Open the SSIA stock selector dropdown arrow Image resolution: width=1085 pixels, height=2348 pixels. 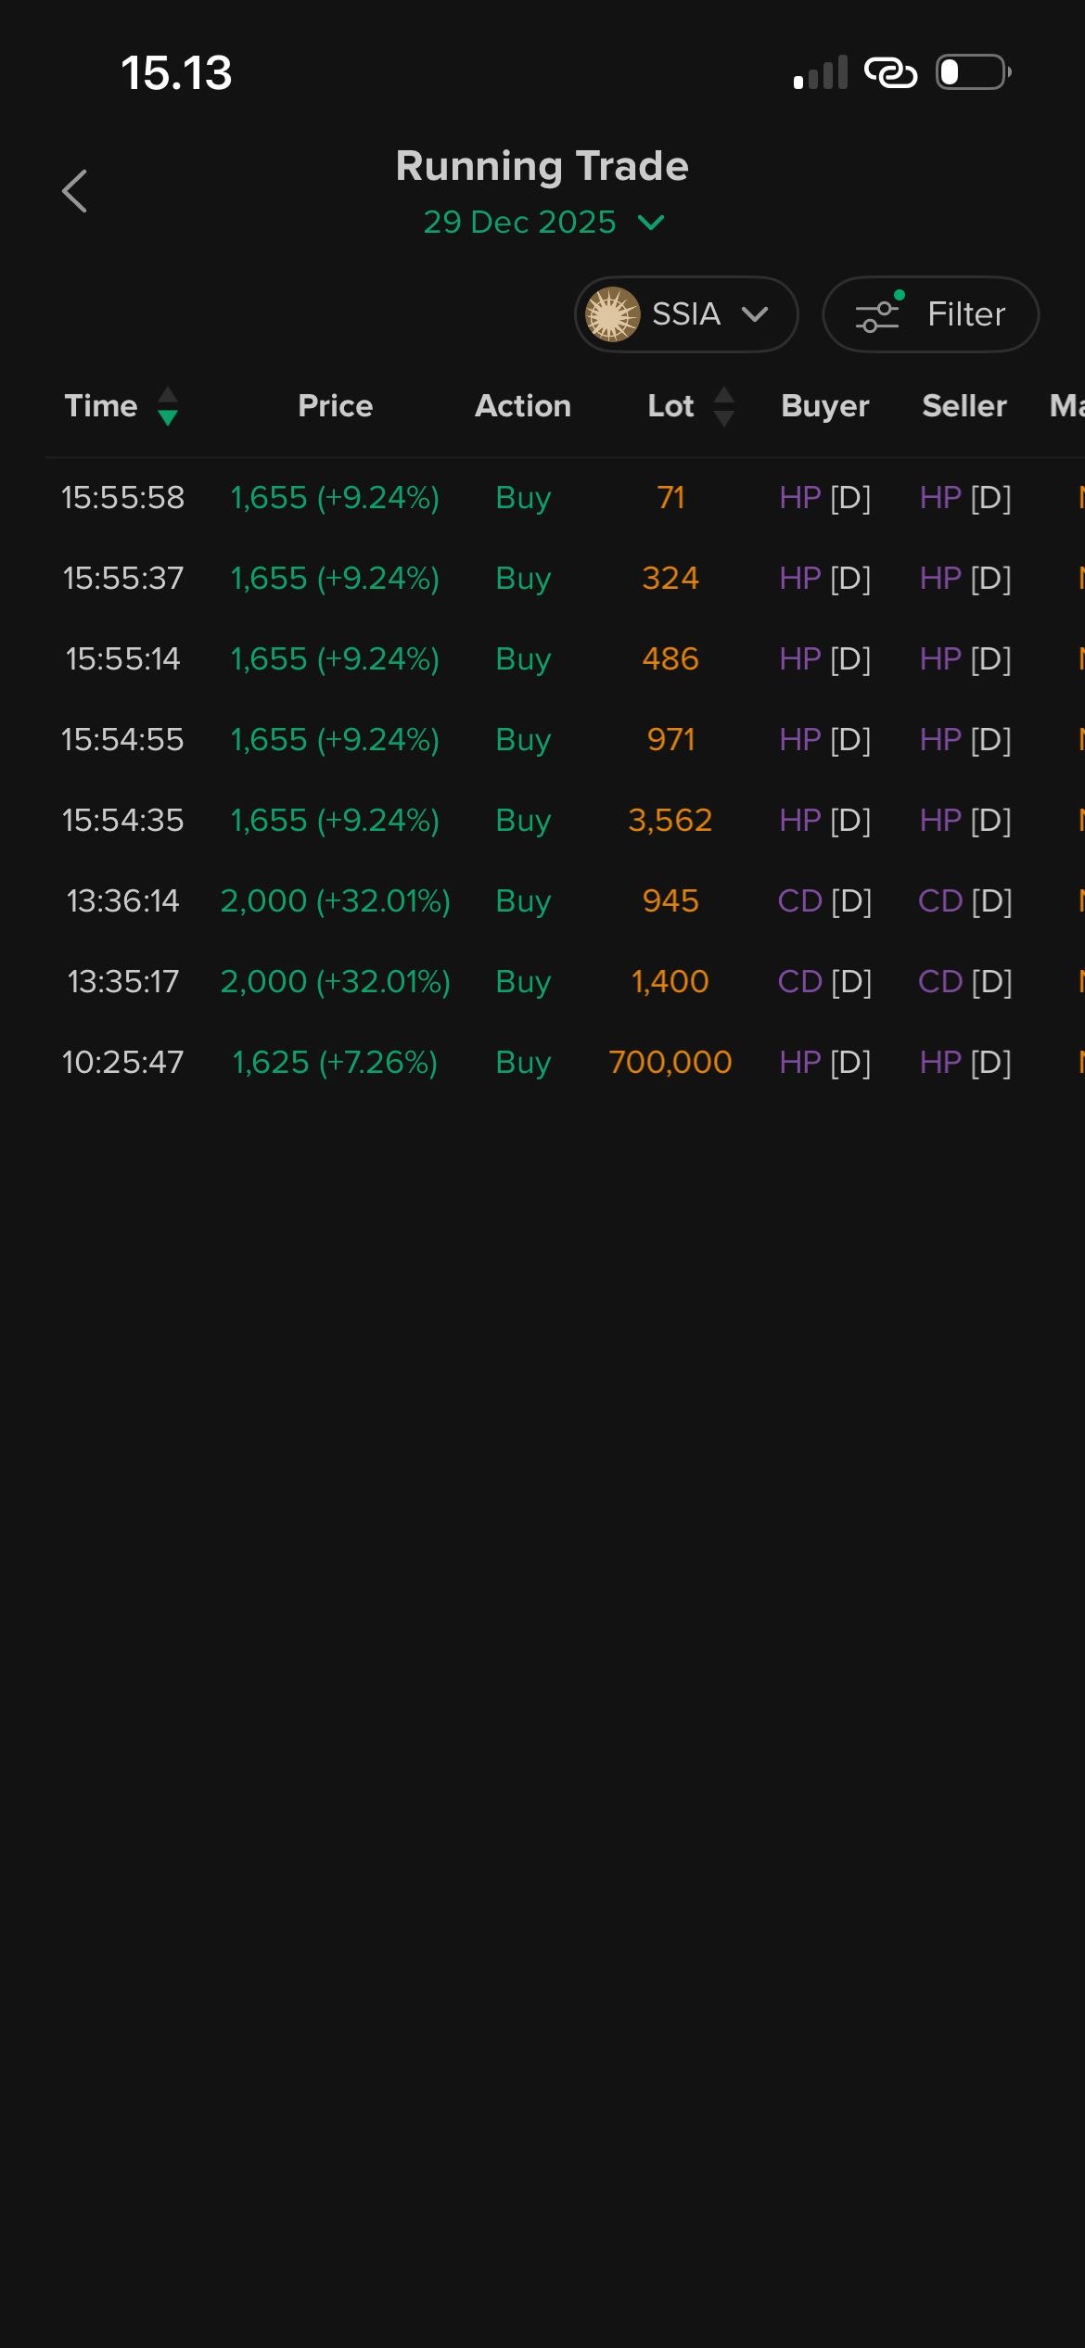756,314
